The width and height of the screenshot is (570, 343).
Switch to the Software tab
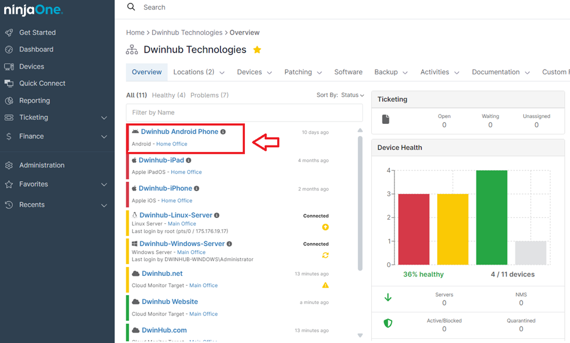(x=348, y=72)
